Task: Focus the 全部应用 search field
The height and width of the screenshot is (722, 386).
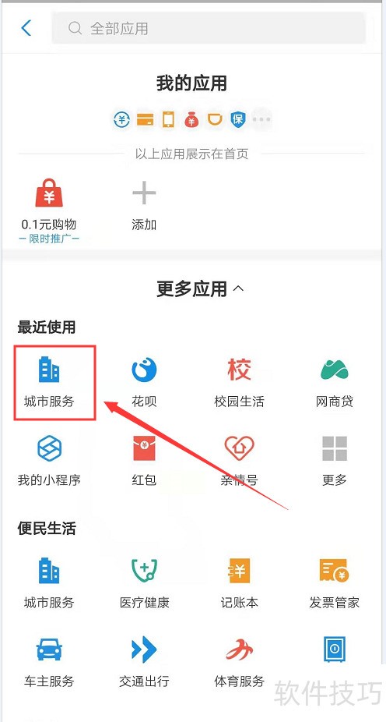Action: [209, 29]
